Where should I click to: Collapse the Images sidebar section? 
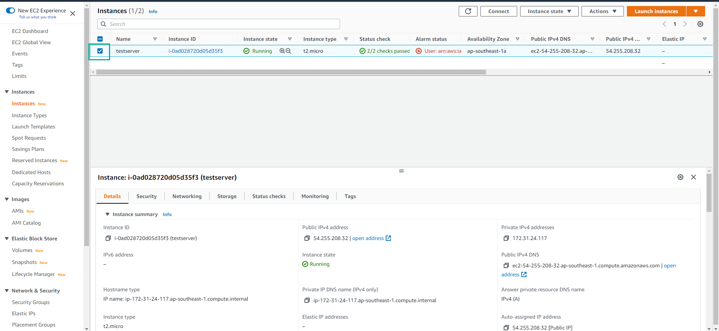(x=7, y=199)
